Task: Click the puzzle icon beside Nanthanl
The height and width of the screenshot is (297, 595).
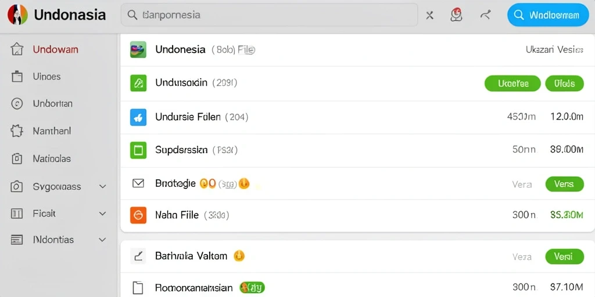Action: click(x=17, y=131)
